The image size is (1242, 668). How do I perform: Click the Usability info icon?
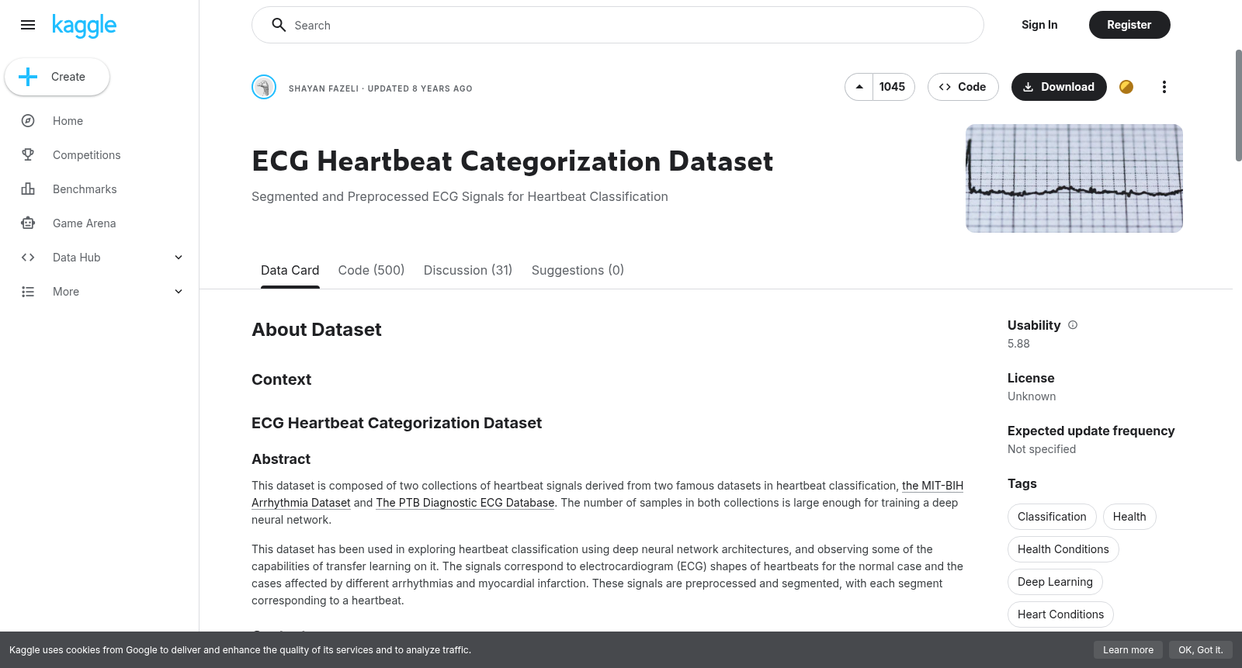[x=1073, y=325]
